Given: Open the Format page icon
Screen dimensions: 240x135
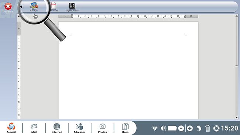Looking at the screenshot, I should pyautogui.click(x=53, y=6).
